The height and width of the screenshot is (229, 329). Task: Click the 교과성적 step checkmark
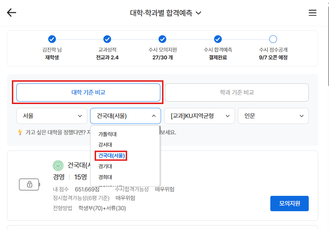point(107,39)
